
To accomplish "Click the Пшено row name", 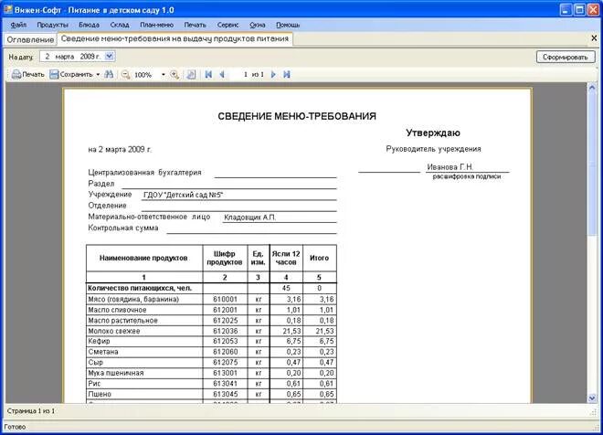I will [x=100, y=394].
